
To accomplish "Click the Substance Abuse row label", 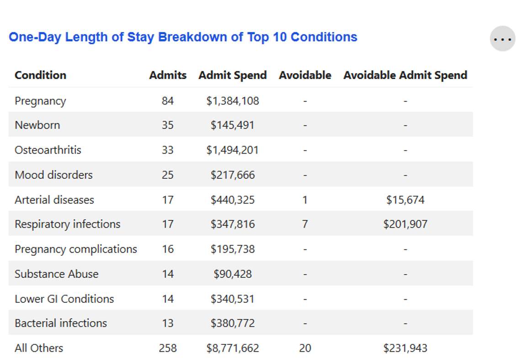I will [x=56, y=274].
